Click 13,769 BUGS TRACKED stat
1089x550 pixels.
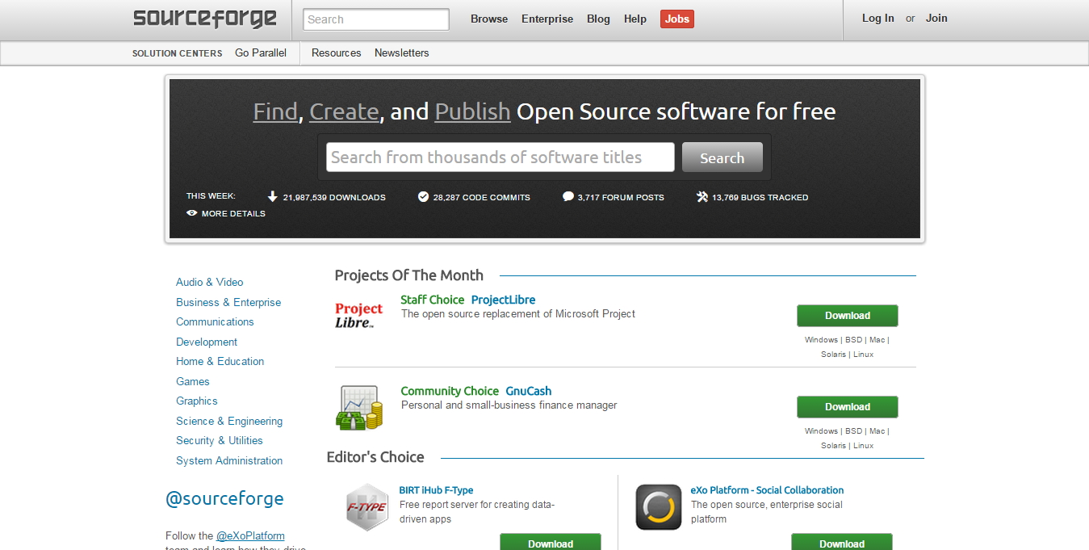pyautogui.click(x=760, y=198)
